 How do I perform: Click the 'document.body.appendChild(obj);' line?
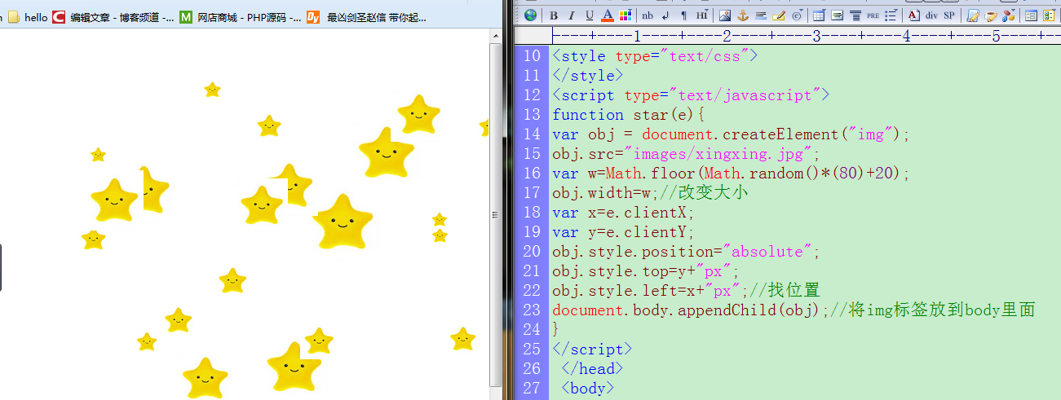[x=794, y=310]
